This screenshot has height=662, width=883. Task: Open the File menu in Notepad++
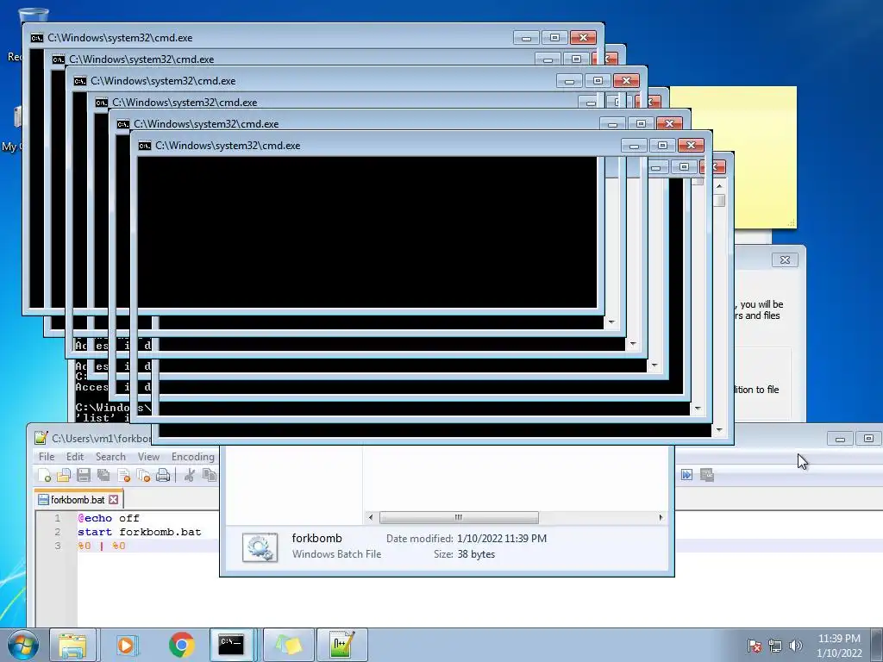point(47,457)
